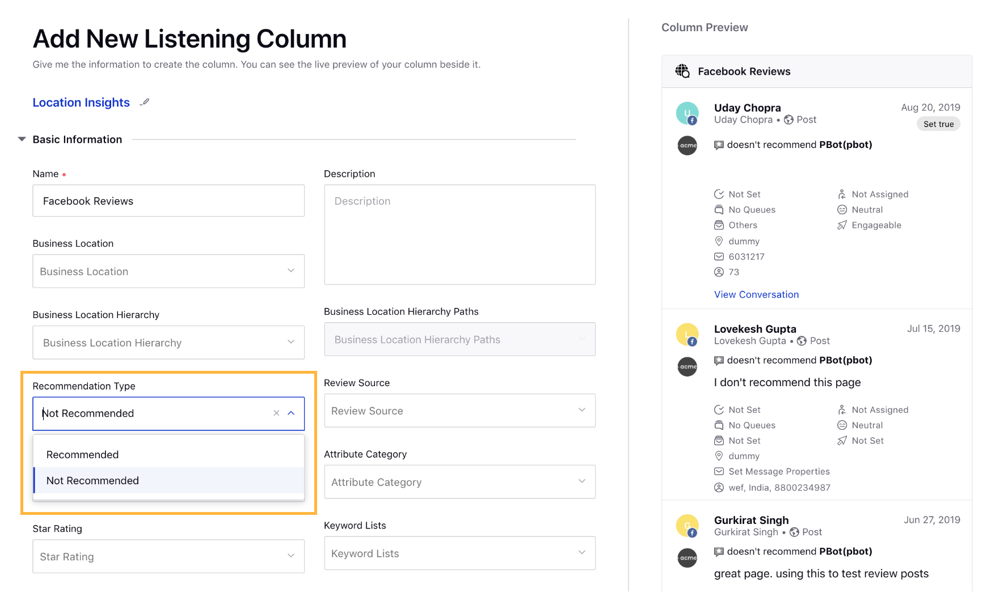Image resolution: width=1004 pixels, height=592 pixels.
Task: Click the globe search icon in Facebook Reviews header
Action: click(682, 71)
